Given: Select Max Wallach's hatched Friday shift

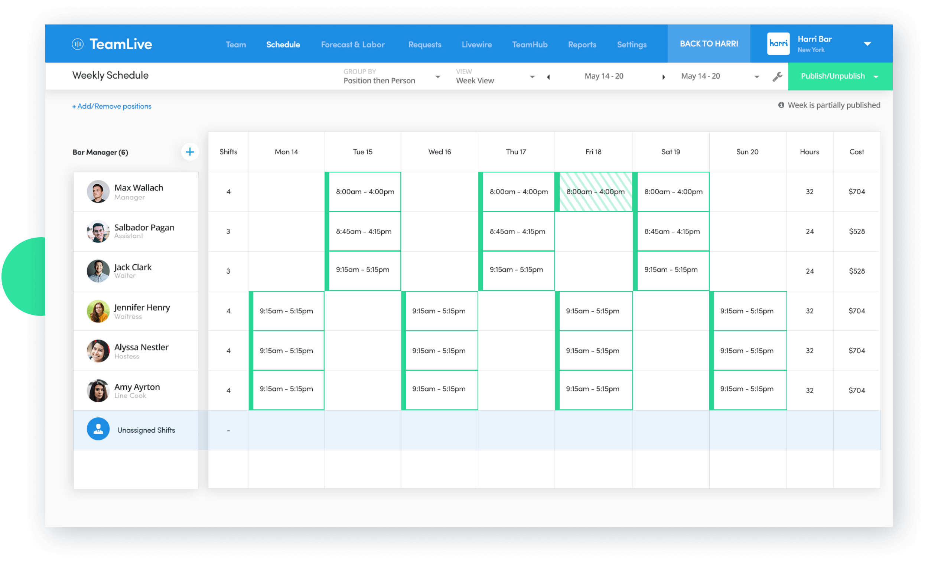Looking at the screenshot, I should click(595, 192).
